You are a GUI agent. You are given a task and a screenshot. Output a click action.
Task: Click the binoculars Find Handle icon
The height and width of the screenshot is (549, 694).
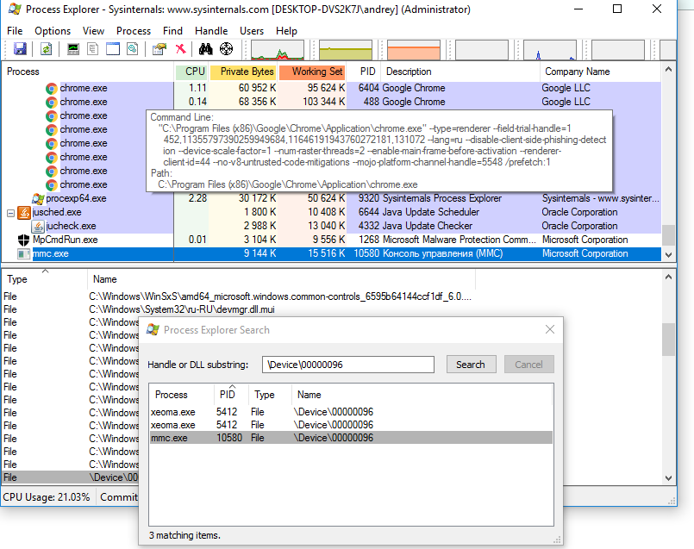(x=208, y=49)
